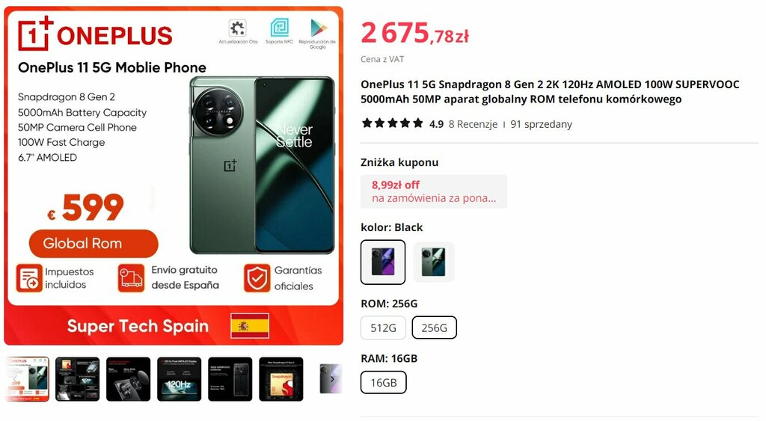Click the official warranty shield icon

click(257, 278)
